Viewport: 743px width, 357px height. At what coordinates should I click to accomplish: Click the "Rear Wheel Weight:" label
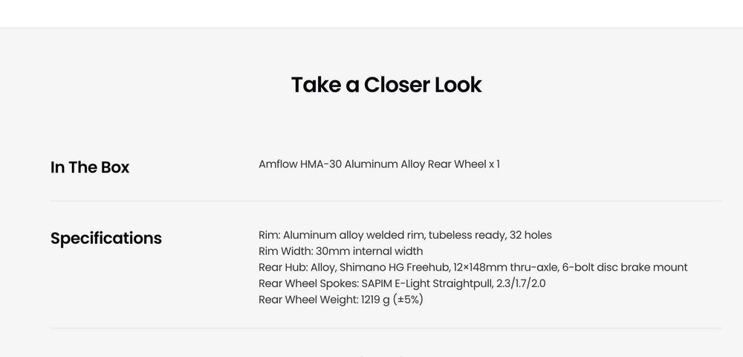coord(308,300)
